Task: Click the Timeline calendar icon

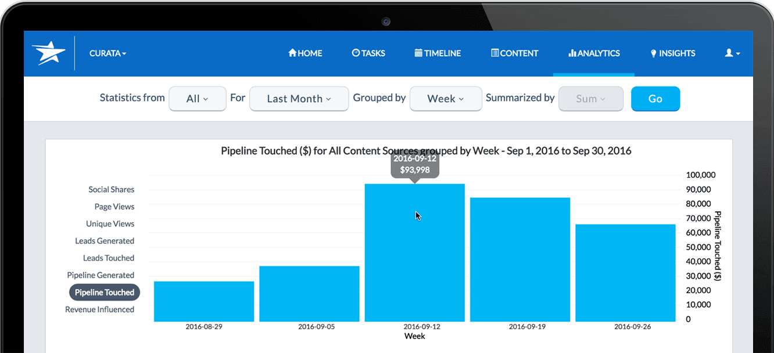Action: [x=418, y=53]
